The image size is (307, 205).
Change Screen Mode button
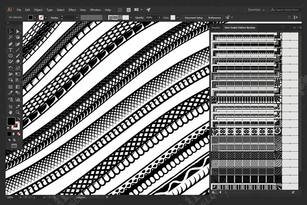click(x=14, y=146)
